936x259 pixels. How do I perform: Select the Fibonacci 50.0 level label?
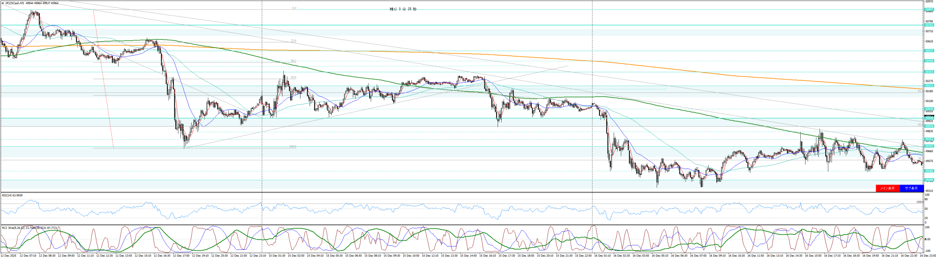[293, 77]
